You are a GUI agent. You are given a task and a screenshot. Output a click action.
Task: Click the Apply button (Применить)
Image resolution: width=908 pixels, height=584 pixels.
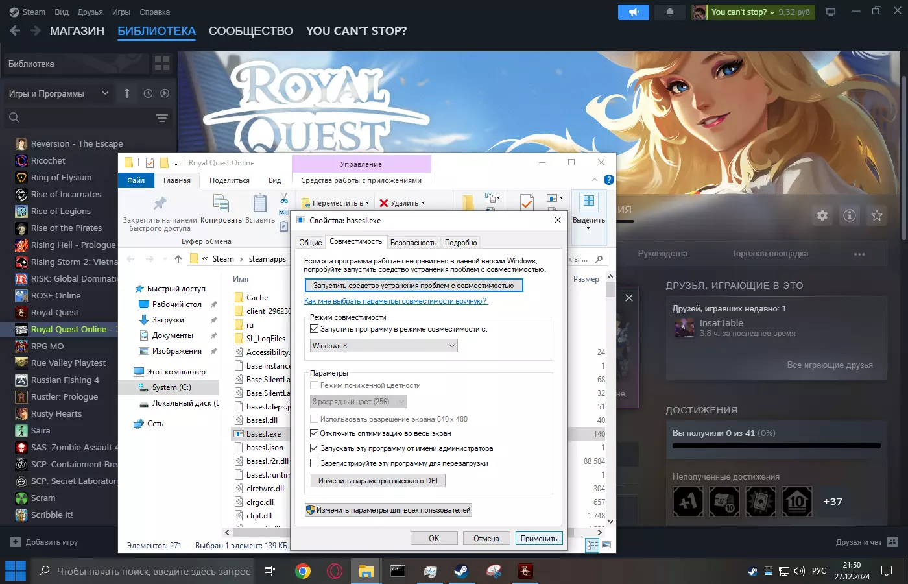pyautogui.click(x=538, y=539)
